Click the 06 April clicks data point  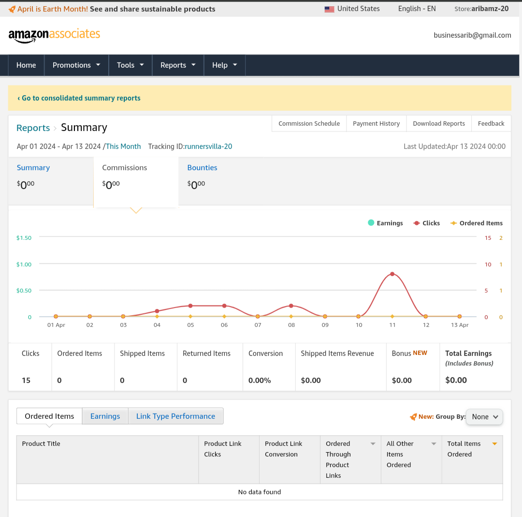[224, 306]
